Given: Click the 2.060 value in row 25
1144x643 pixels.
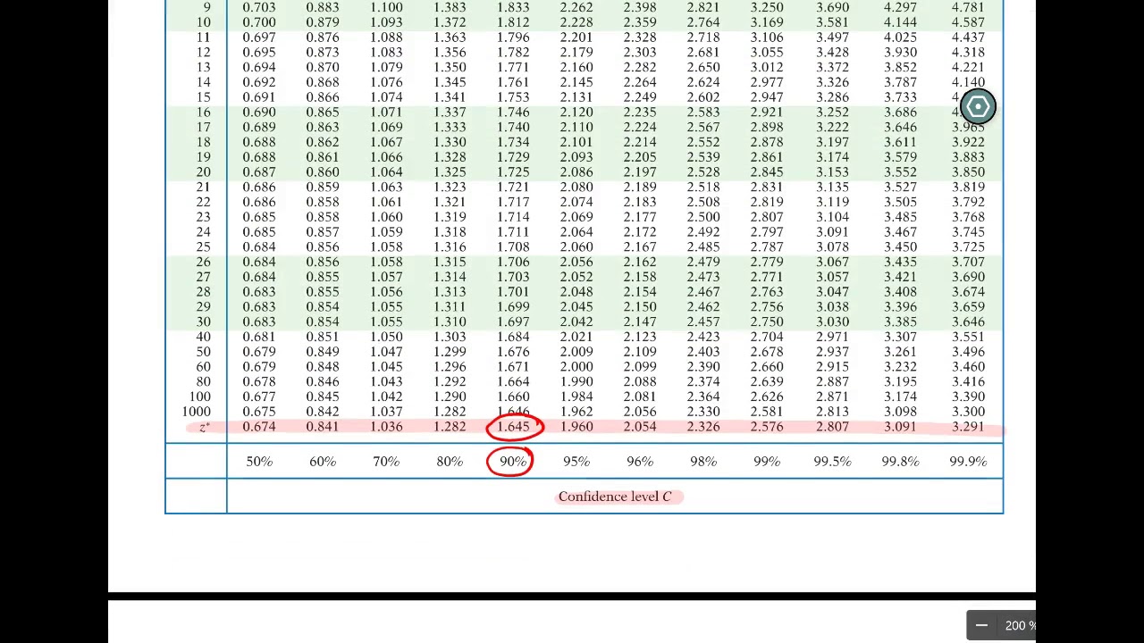Looking at the screenshot, I should click(x=576, y=246).
